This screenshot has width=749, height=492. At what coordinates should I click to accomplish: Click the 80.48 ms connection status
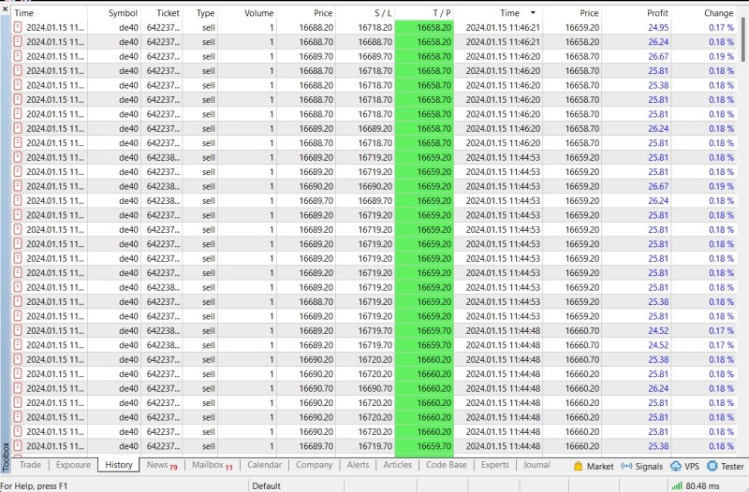point(702,485)
